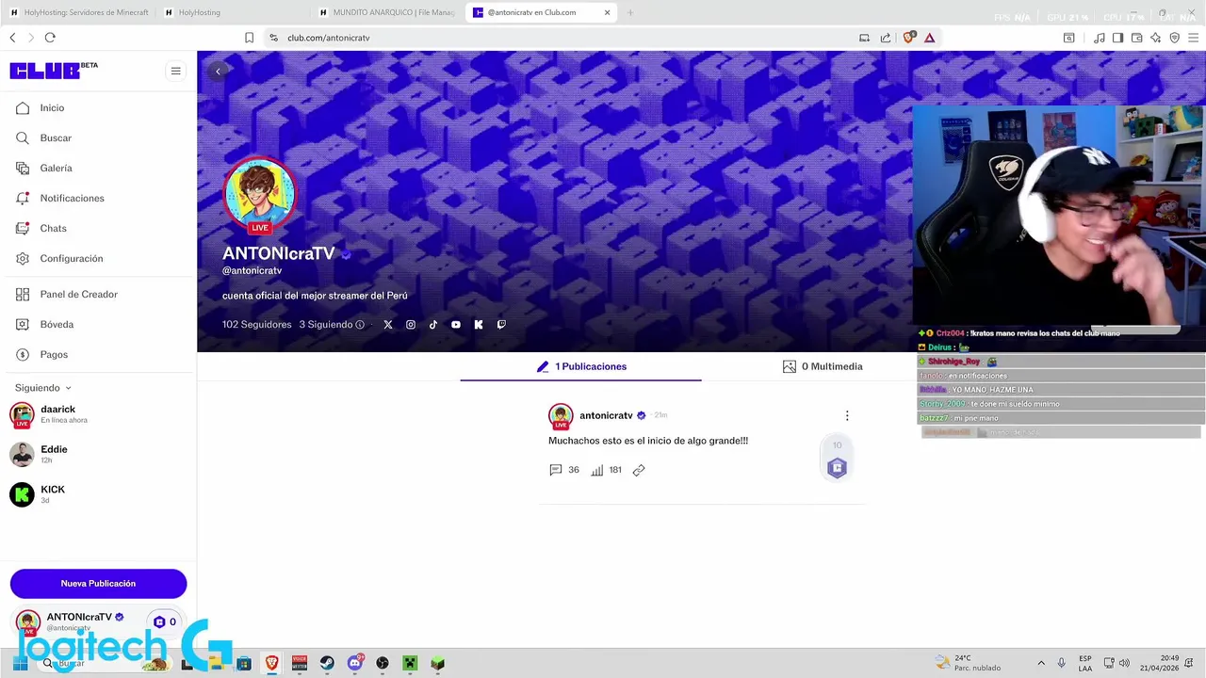Image resolution: width=1206 pixels, height=678 pixels.
Task: Open comments on the post (36)
Action: (564, 470)
